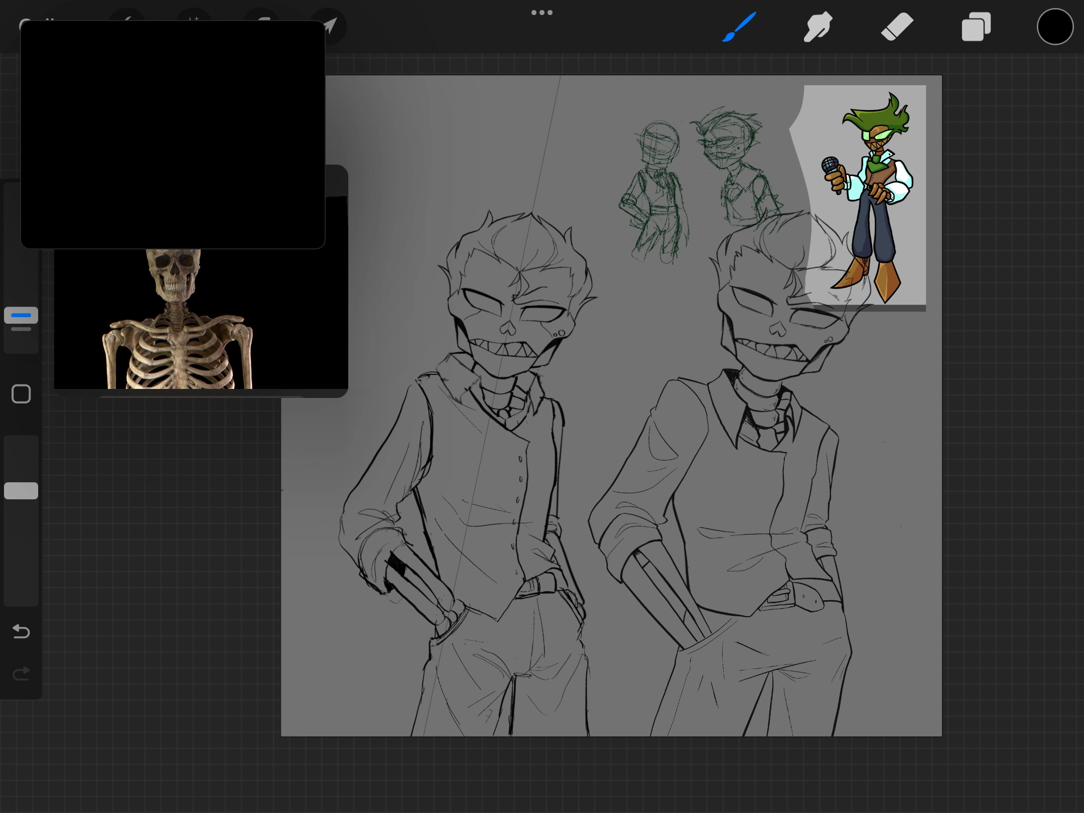Tap the black floating video window
The height and width of the screenshot is (813, 1084).
point(173,134)
